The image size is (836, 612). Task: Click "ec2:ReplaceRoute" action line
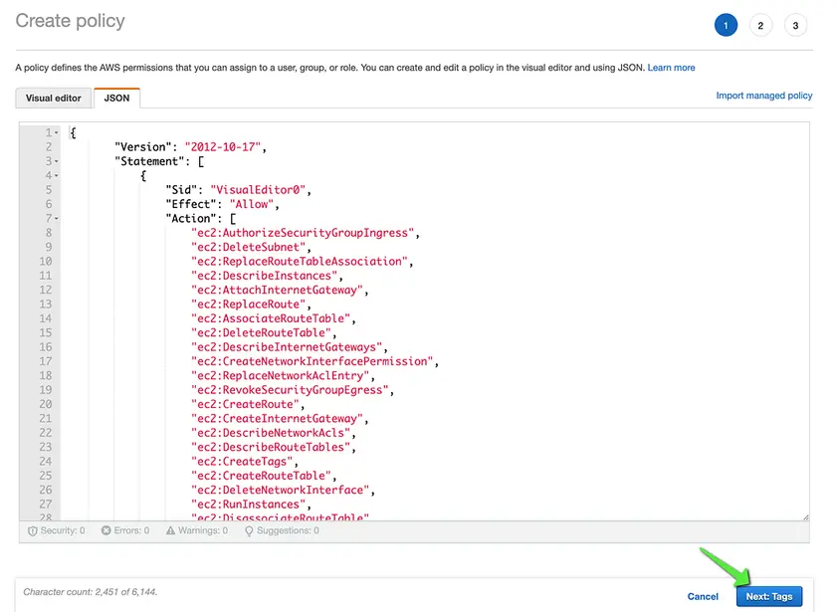point(248,305)
